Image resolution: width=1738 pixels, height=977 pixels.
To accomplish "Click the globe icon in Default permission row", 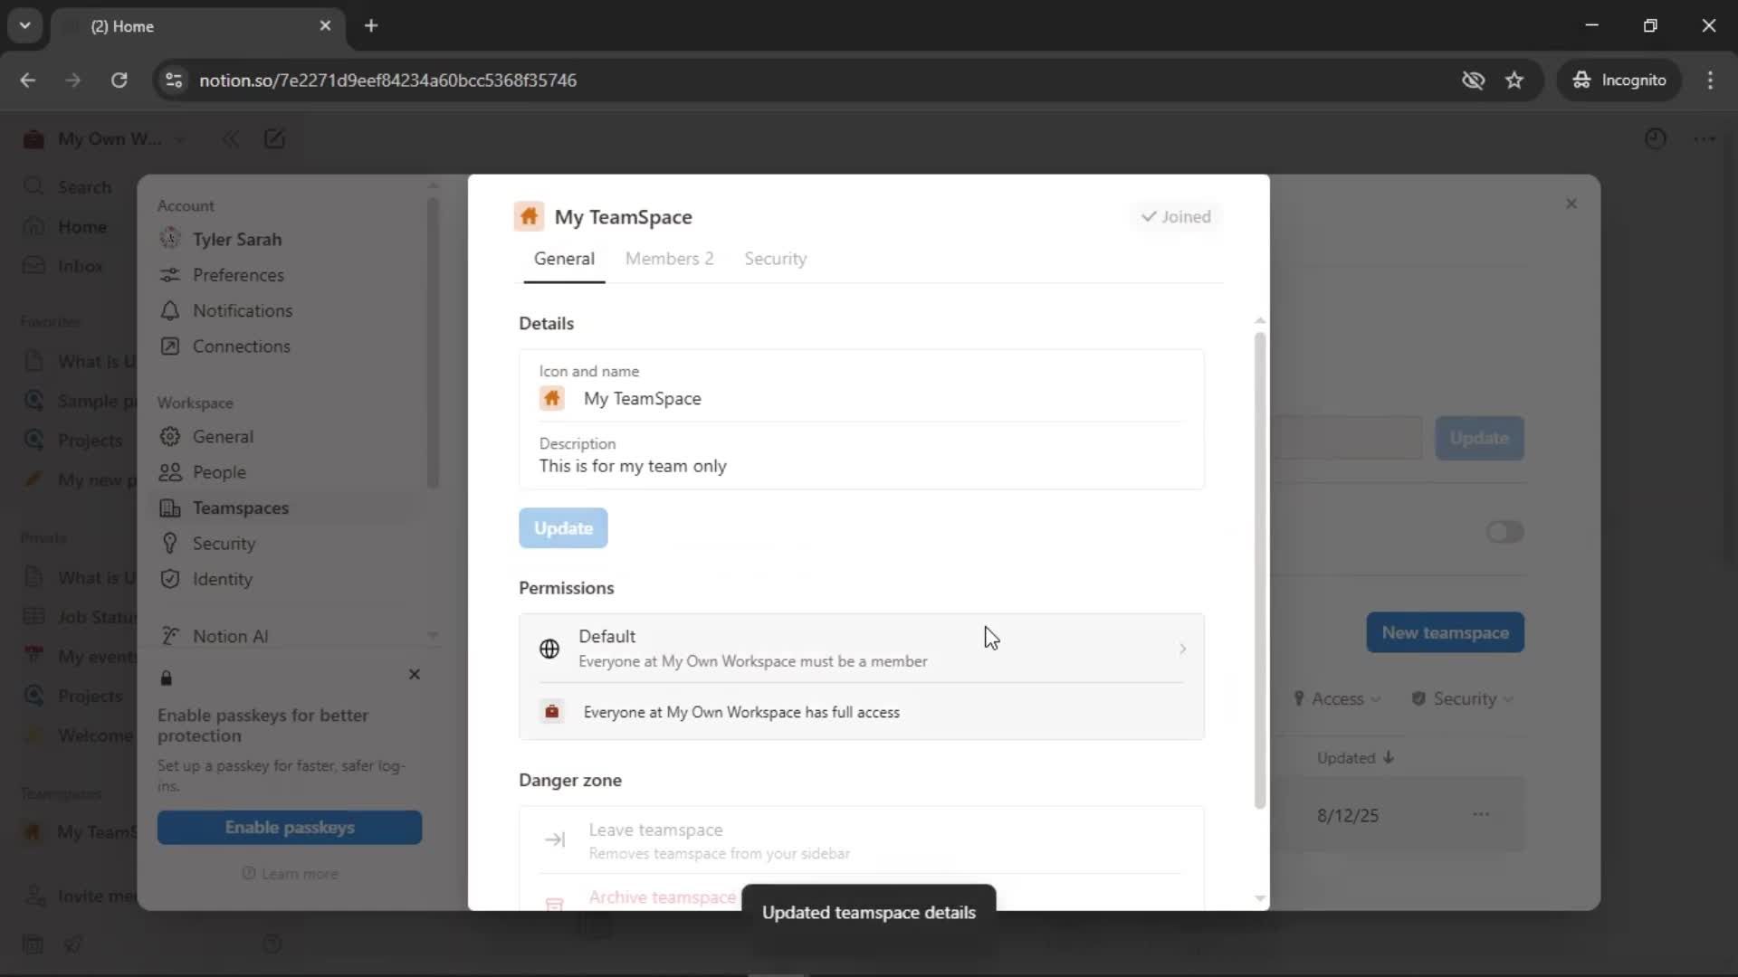I will 549,649.
